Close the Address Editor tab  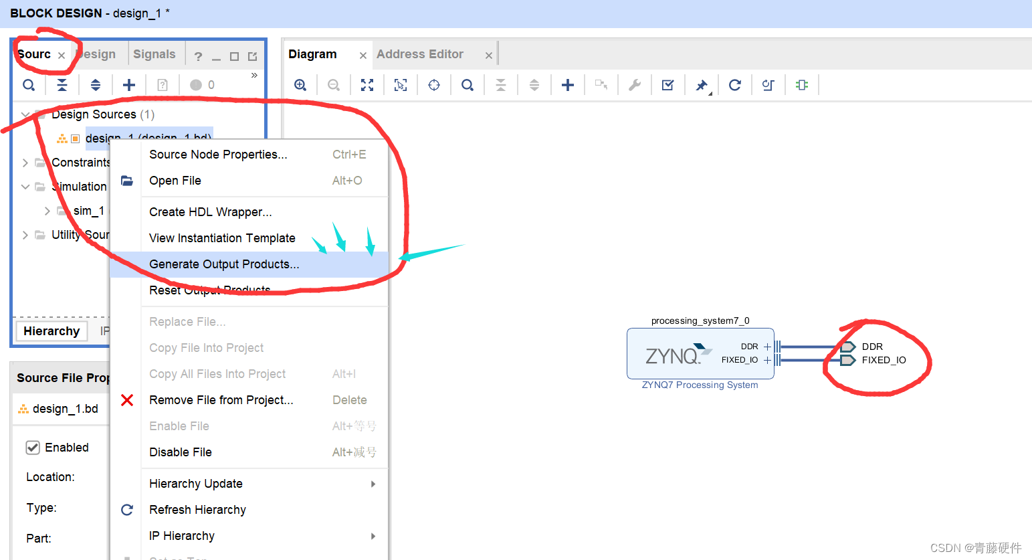[x=489, y=56]
